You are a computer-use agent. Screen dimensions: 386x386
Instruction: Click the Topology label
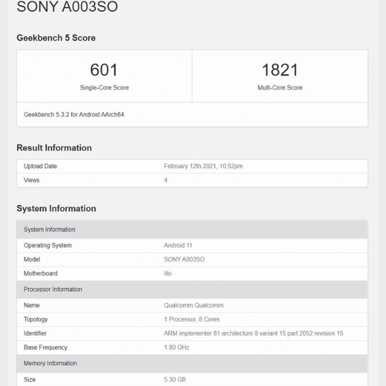pyautogui.click(x=35, y=319)
